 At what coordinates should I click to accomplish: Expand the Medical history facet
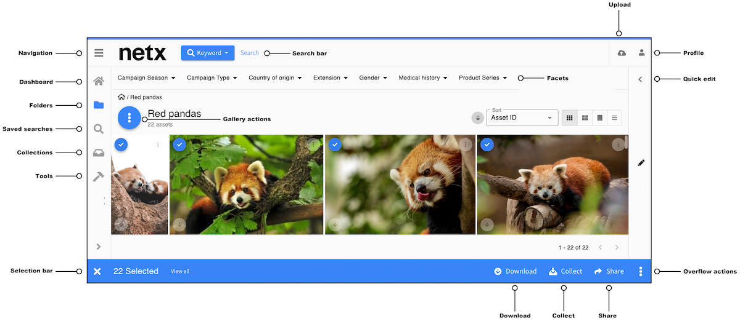click(x=423, y=78)
